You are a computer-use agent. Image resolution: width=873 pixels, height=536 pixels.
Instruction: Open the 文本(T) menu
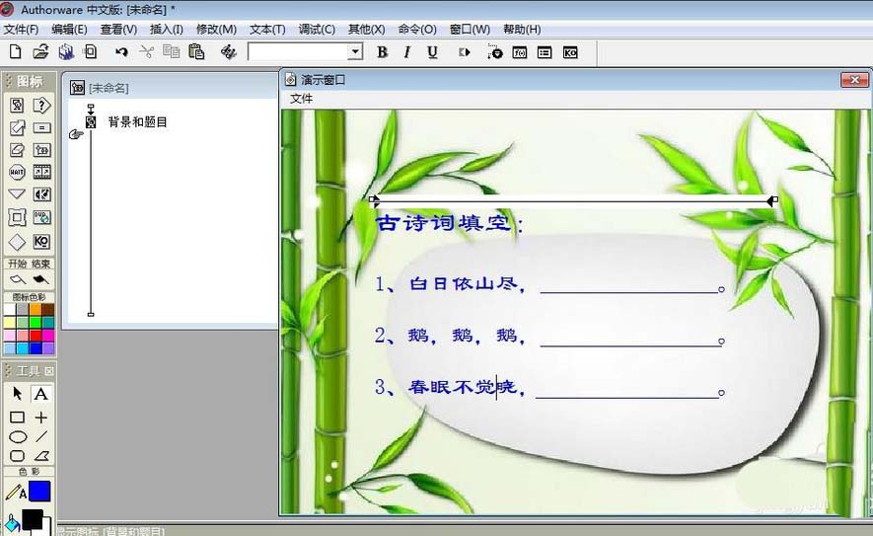click(x=267, y=29)
